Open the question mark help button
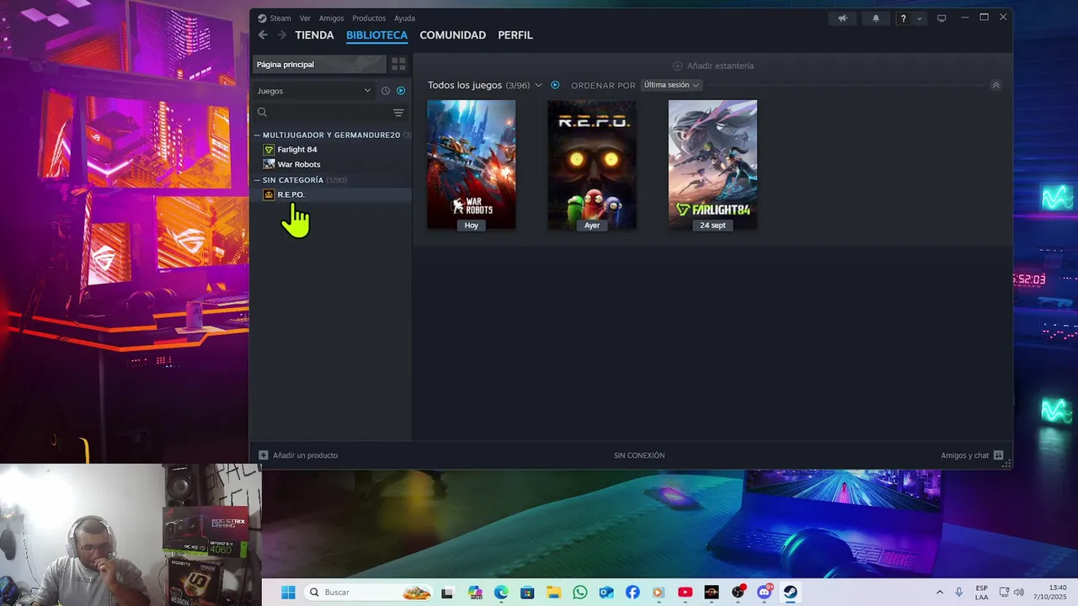Viewport: 1078px width, 606px height. [x=903, y=18]
